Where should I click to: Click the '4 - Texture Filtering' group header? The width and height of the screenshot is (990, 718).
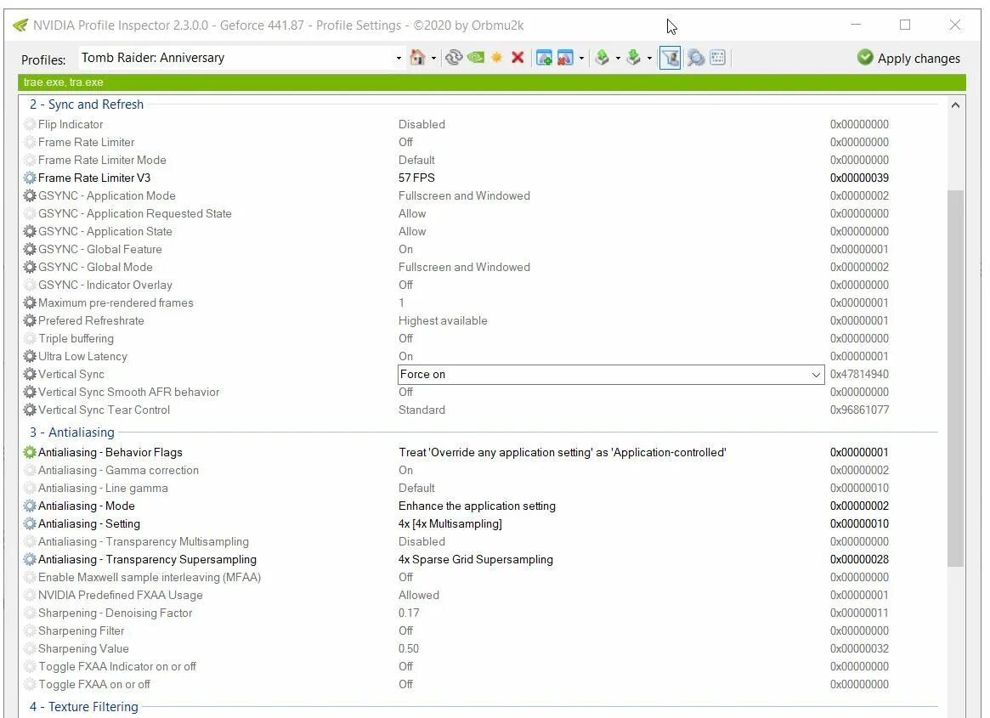click(84, 707)
